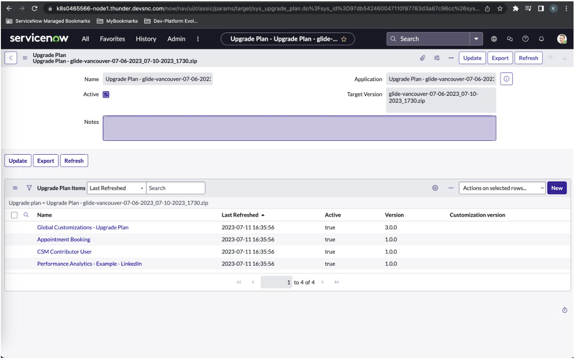Sort by Customization version column header

coord(477,215)
